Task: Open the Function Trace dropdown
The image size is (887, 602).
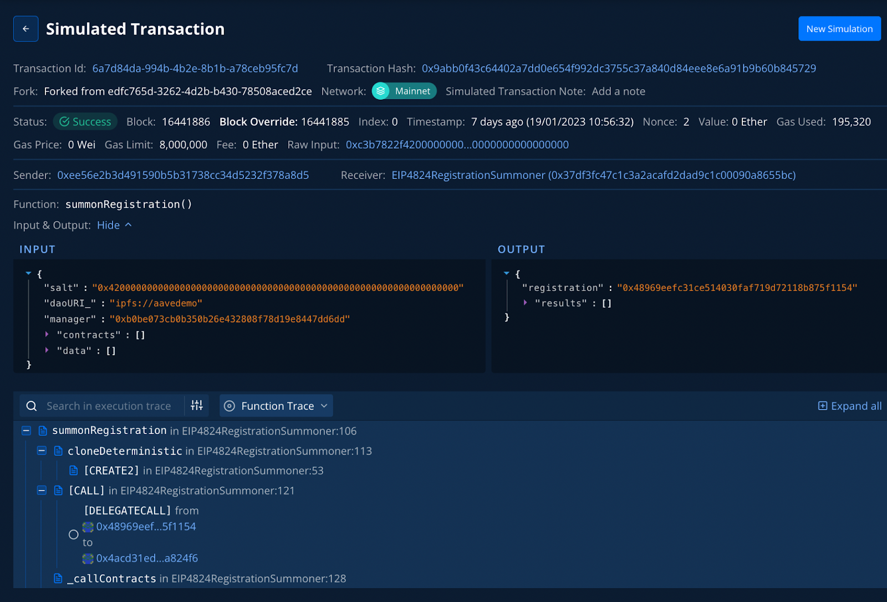Action: pos(276,406)
